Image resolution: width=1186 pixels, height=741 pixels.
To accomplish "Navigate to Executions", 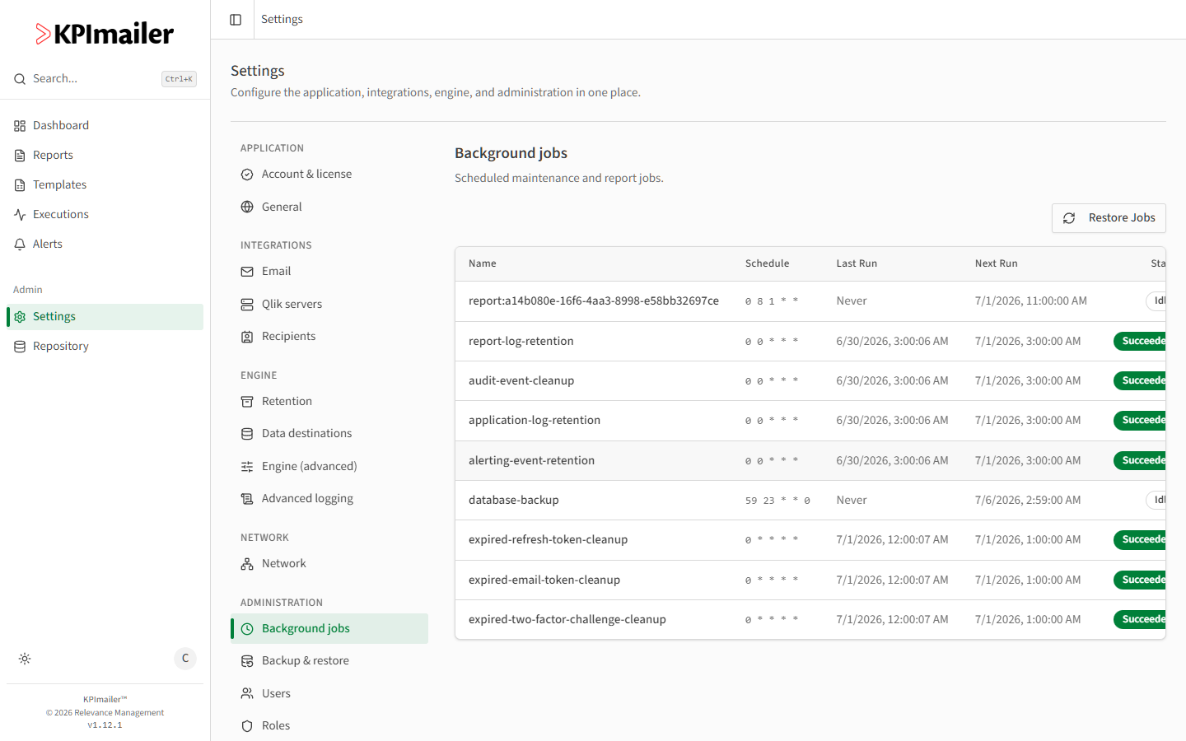I will point(105,215).
